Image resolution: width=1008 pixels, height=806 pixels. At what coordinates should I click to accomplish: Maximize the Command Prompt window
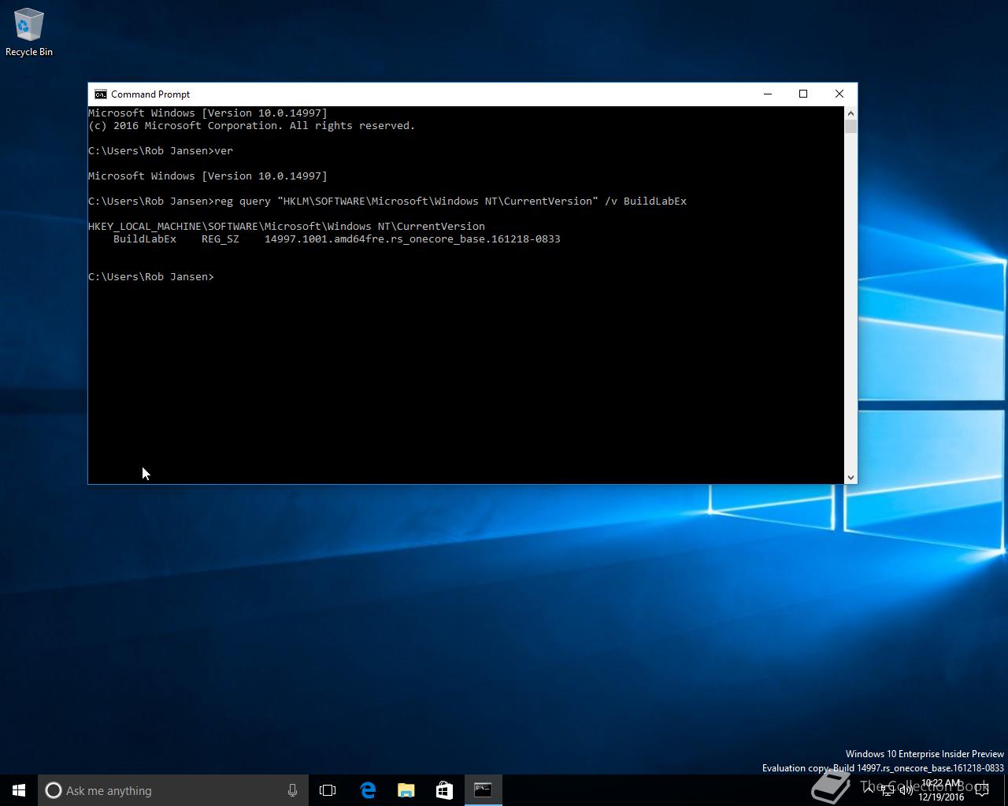coord(803,94)
